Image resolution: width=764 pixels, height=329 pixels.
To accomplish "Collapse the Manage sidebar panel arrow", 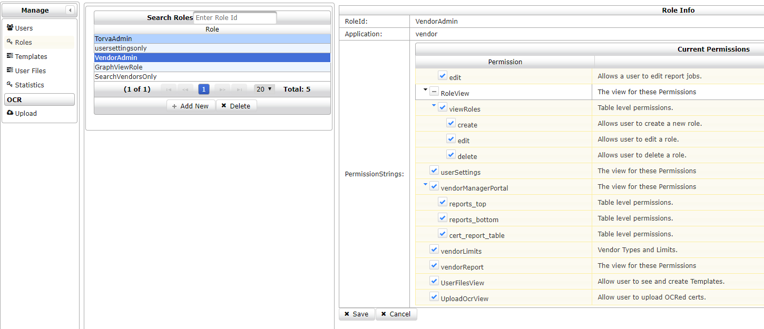I will click(70, 11).
